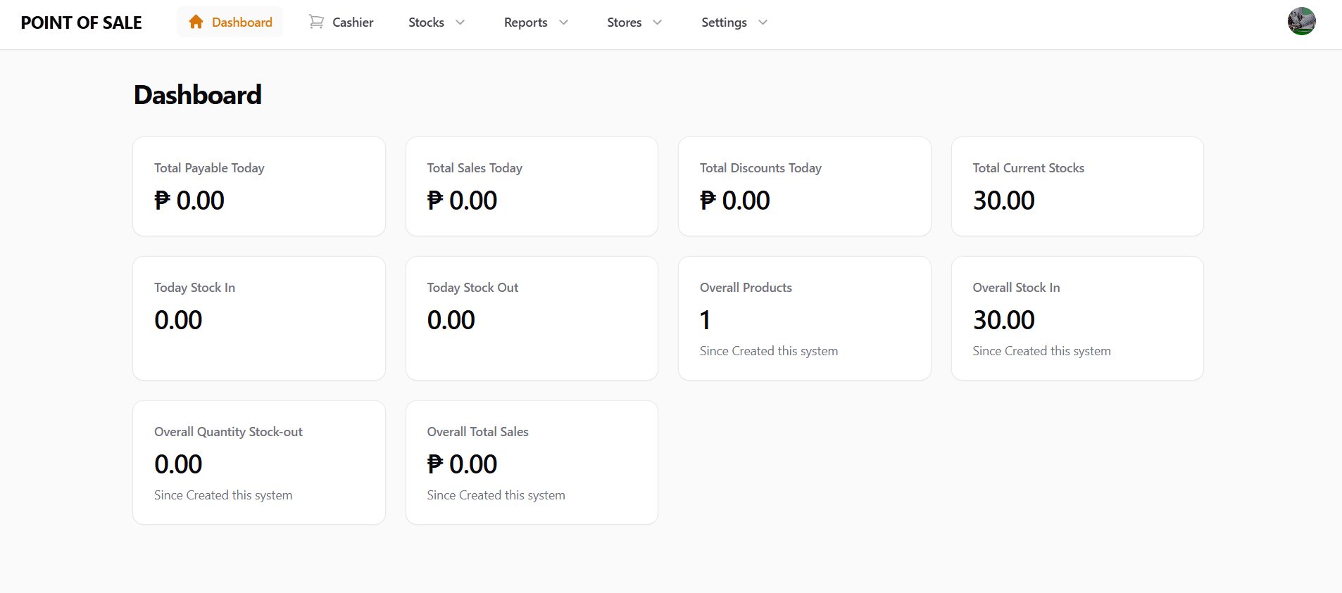
Task: Click the Today Stock Out value 0.00
Action: click(x=451, y=320)
